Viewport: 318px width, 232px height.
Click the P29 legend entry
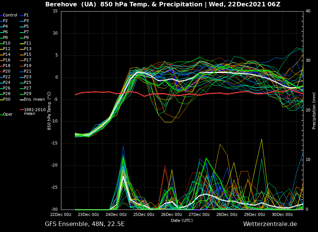(28, 94)
